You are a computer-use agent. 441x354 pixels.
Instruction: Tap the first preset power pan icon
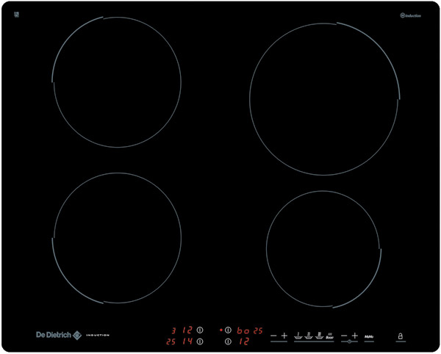(298, 336)
